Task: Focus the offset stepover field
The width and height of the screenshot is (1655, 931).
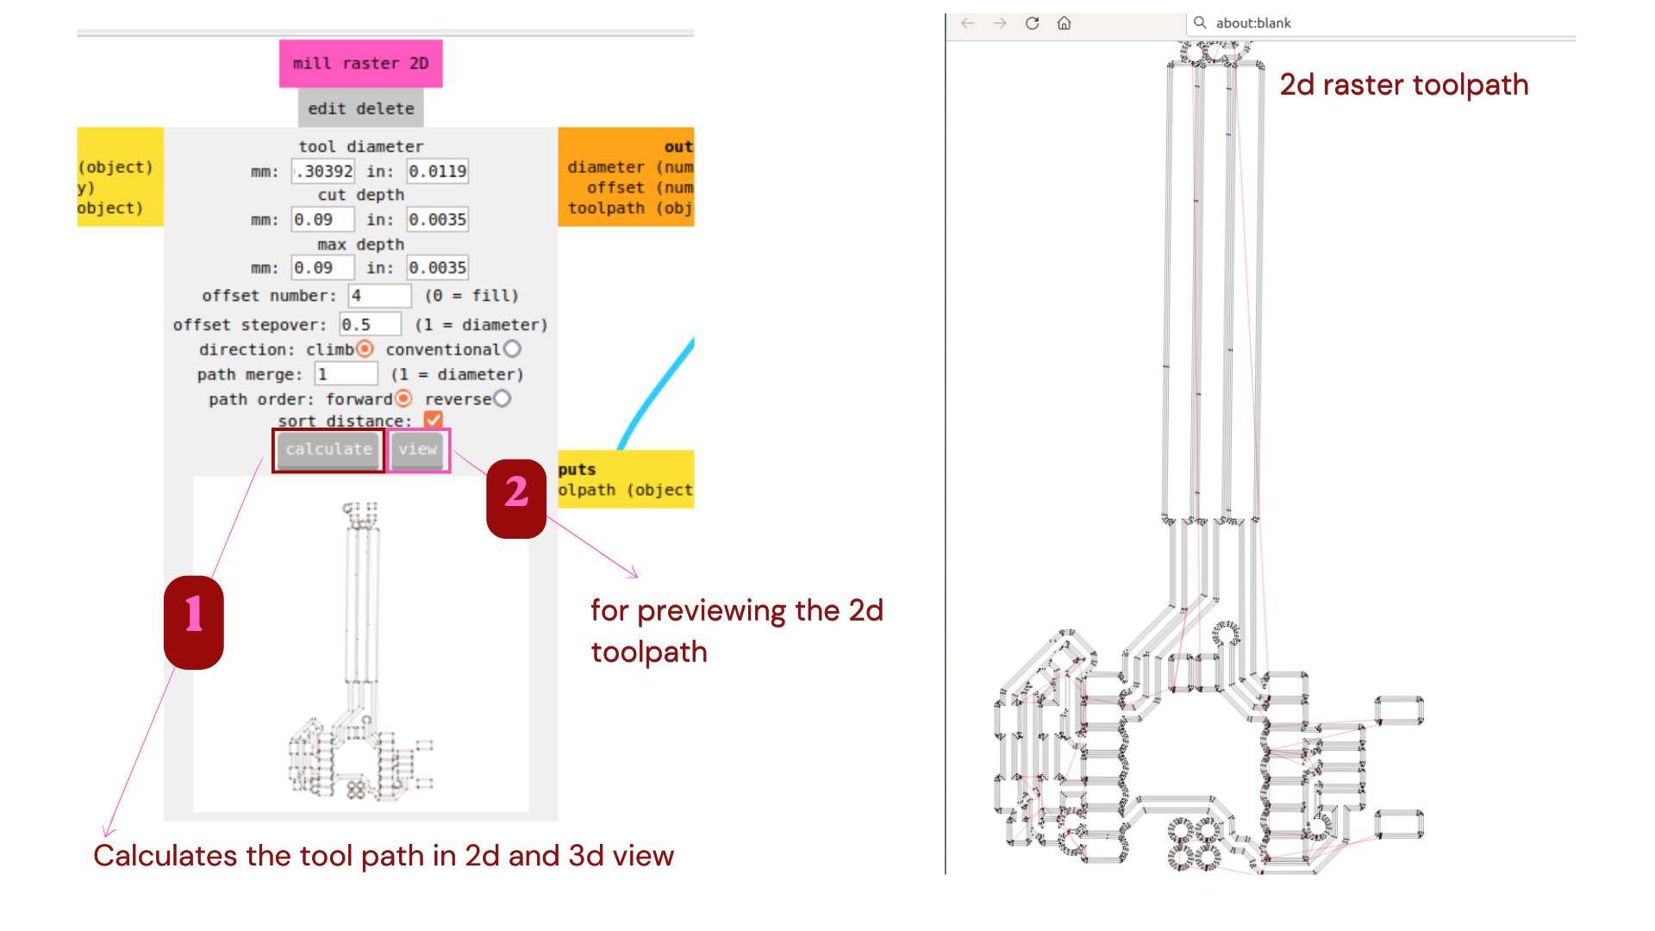Action: point(370,325)
